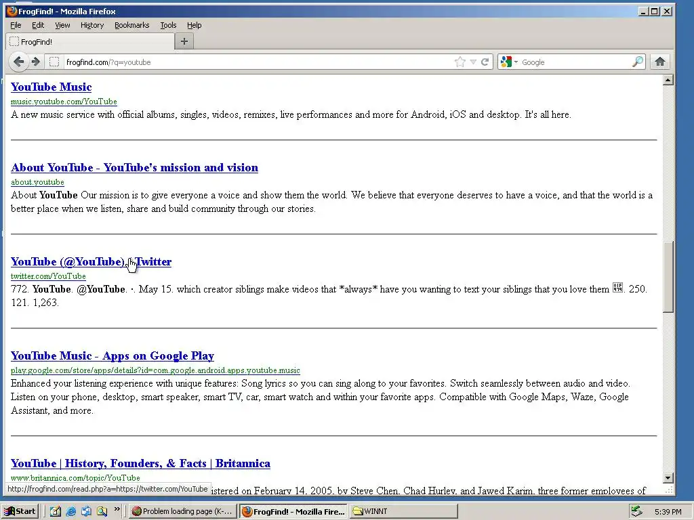Open the History menu
This screenshot has height=520, width=694.
point(92,25)
